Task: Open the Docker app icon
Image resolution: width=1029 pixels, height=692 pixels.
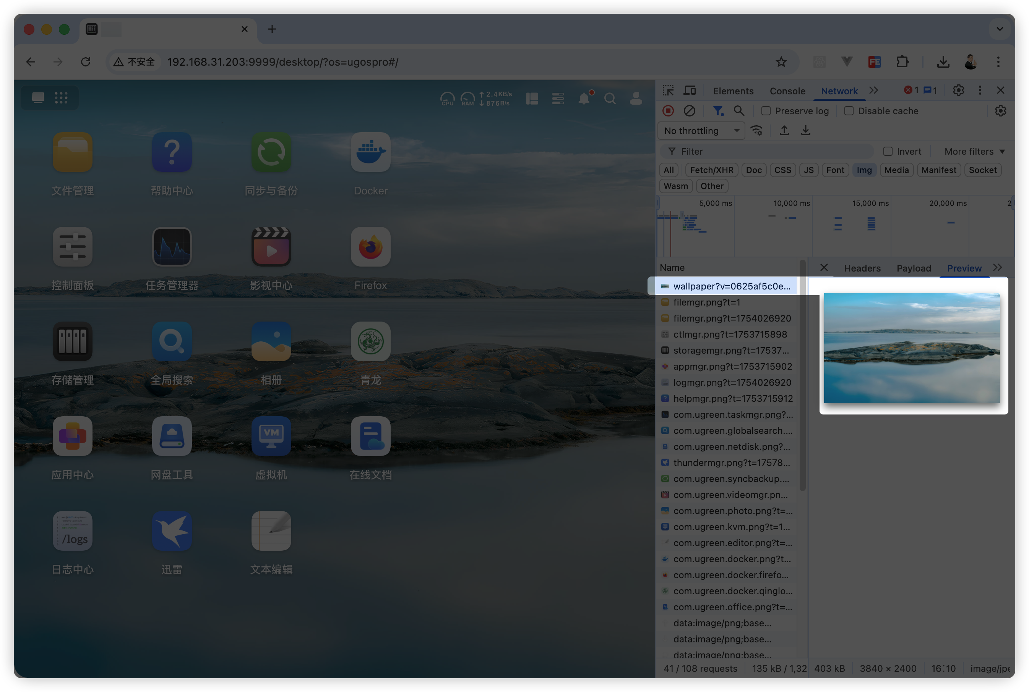Action: 370,152
